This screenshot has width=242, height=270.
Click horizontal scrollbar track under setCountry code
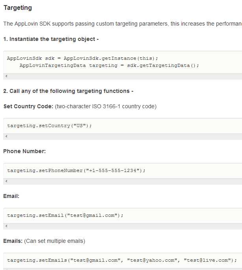123,137
